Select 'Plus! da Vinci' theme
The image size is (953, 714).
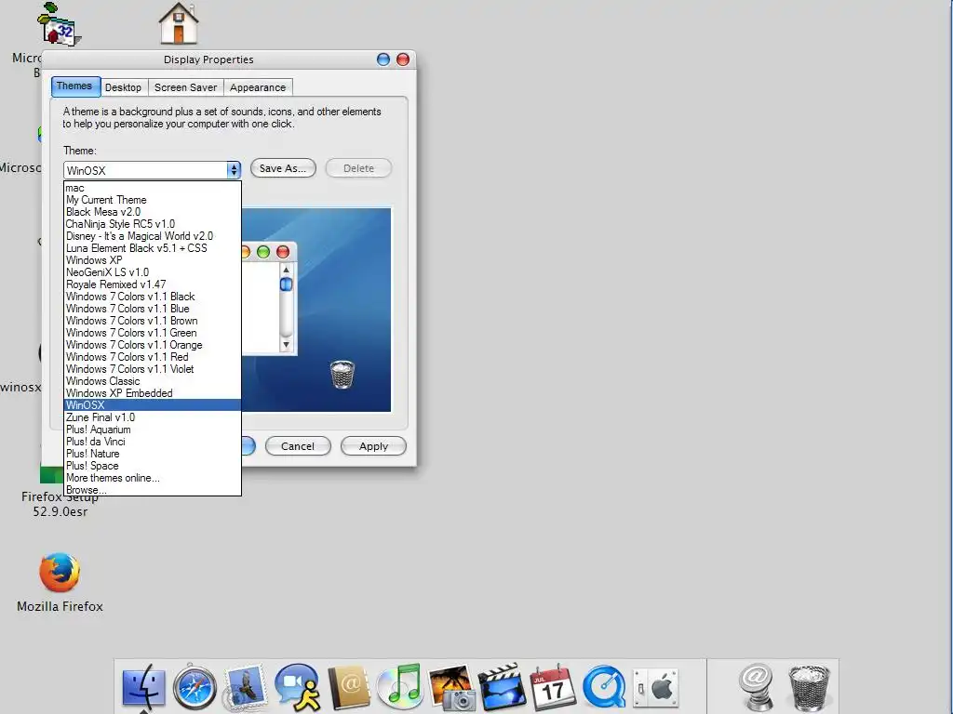(x=153, y=442)
